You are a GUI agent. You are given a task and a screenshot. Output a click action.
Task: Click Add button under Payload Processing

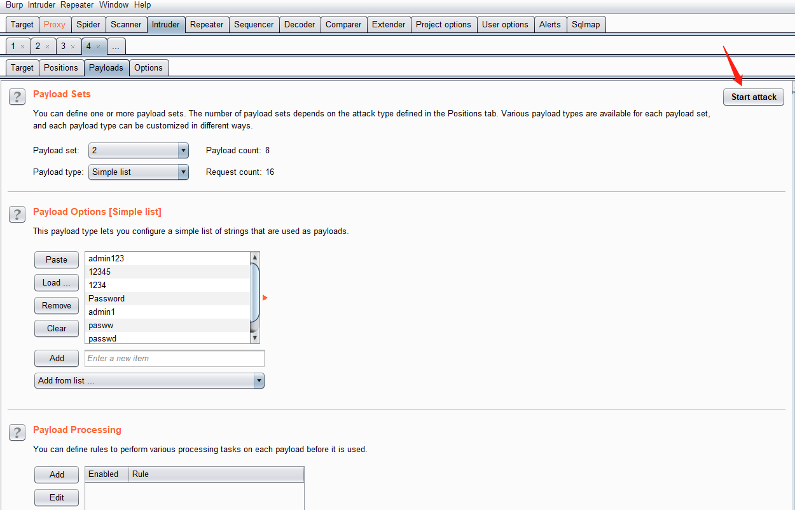coord(57,474)
